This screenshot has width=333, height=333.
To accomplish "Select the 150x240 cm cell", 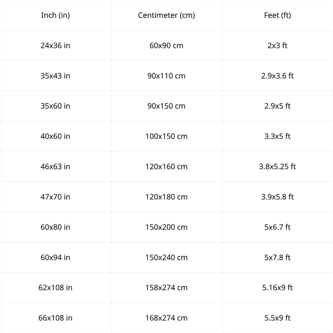I will pyautogui.click(x=166, y=257).
